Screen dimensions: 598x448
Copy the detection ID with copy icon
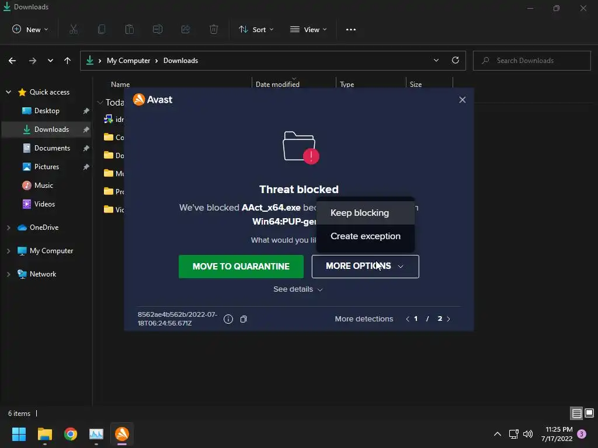[244, 319]
